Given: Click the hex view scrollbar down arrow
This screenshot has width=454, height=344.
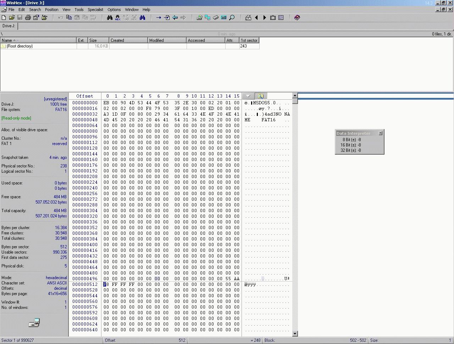Looking at the screenshot, I should pos(295,334).
